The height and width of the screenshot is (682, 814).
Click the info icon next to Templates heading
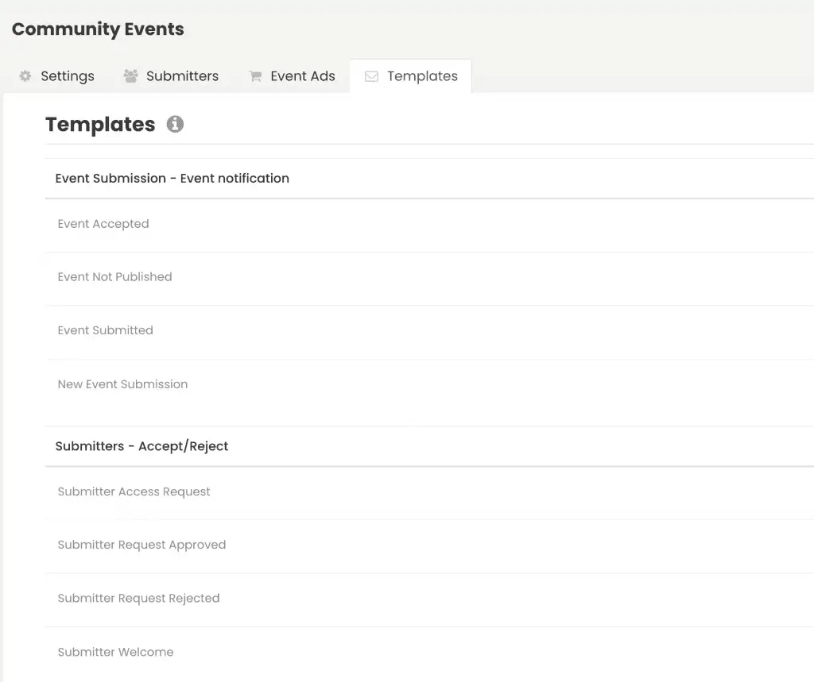(175, 125)
